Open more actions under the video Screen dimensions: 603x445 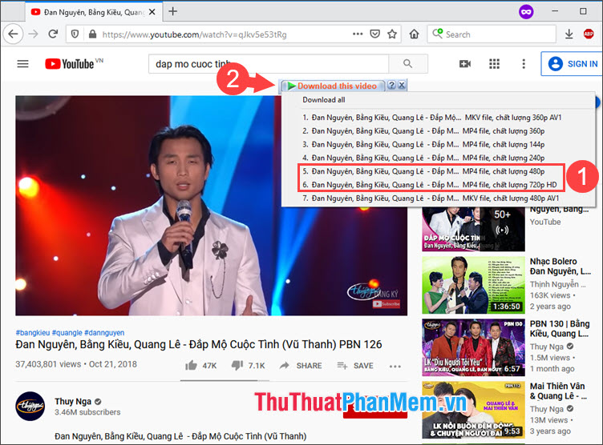point(395,367)
